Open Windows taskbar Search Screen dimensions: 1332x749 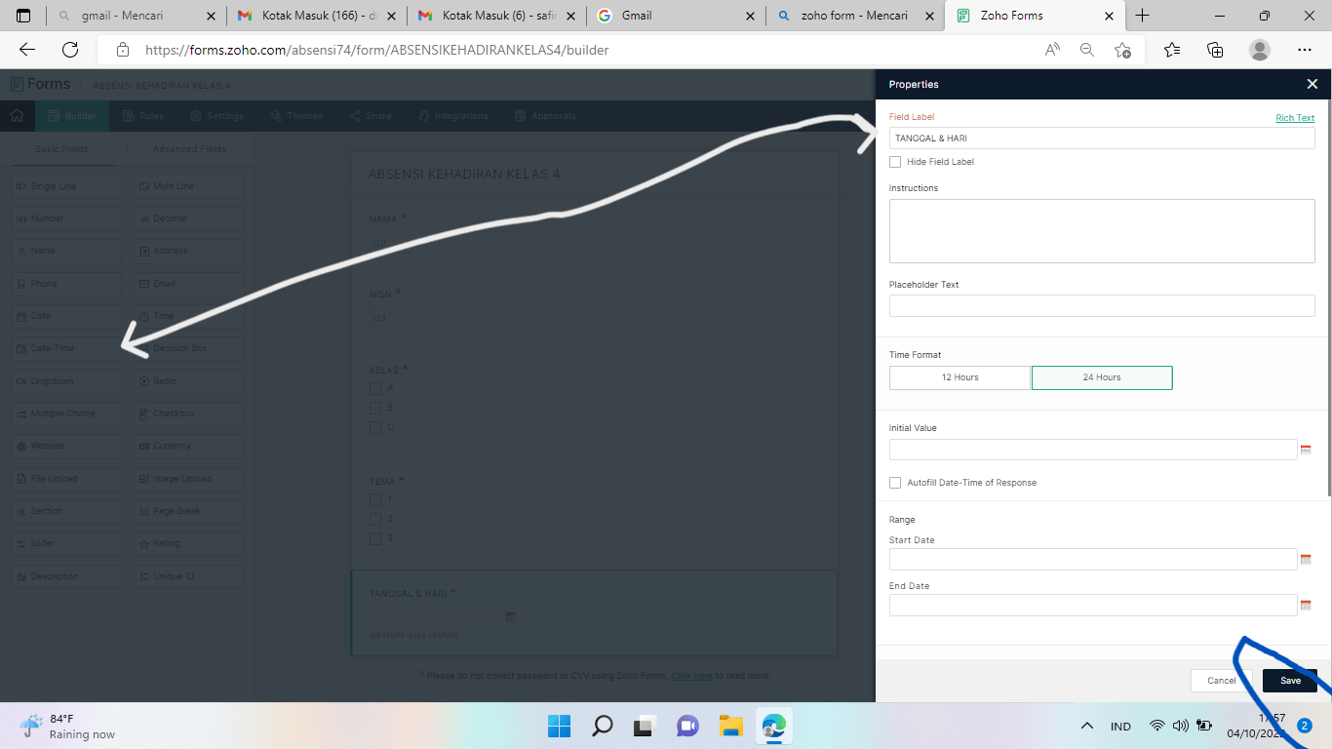click(x=603, y=726)
